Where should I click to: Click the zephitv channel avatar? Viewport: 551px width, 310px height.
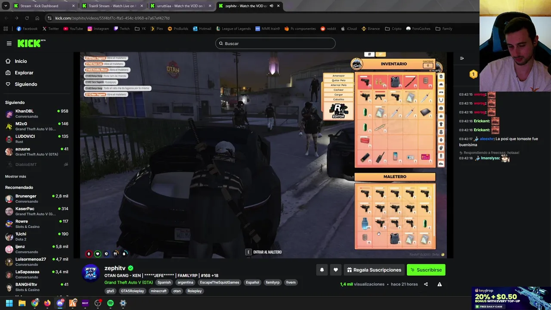point(91,273)
